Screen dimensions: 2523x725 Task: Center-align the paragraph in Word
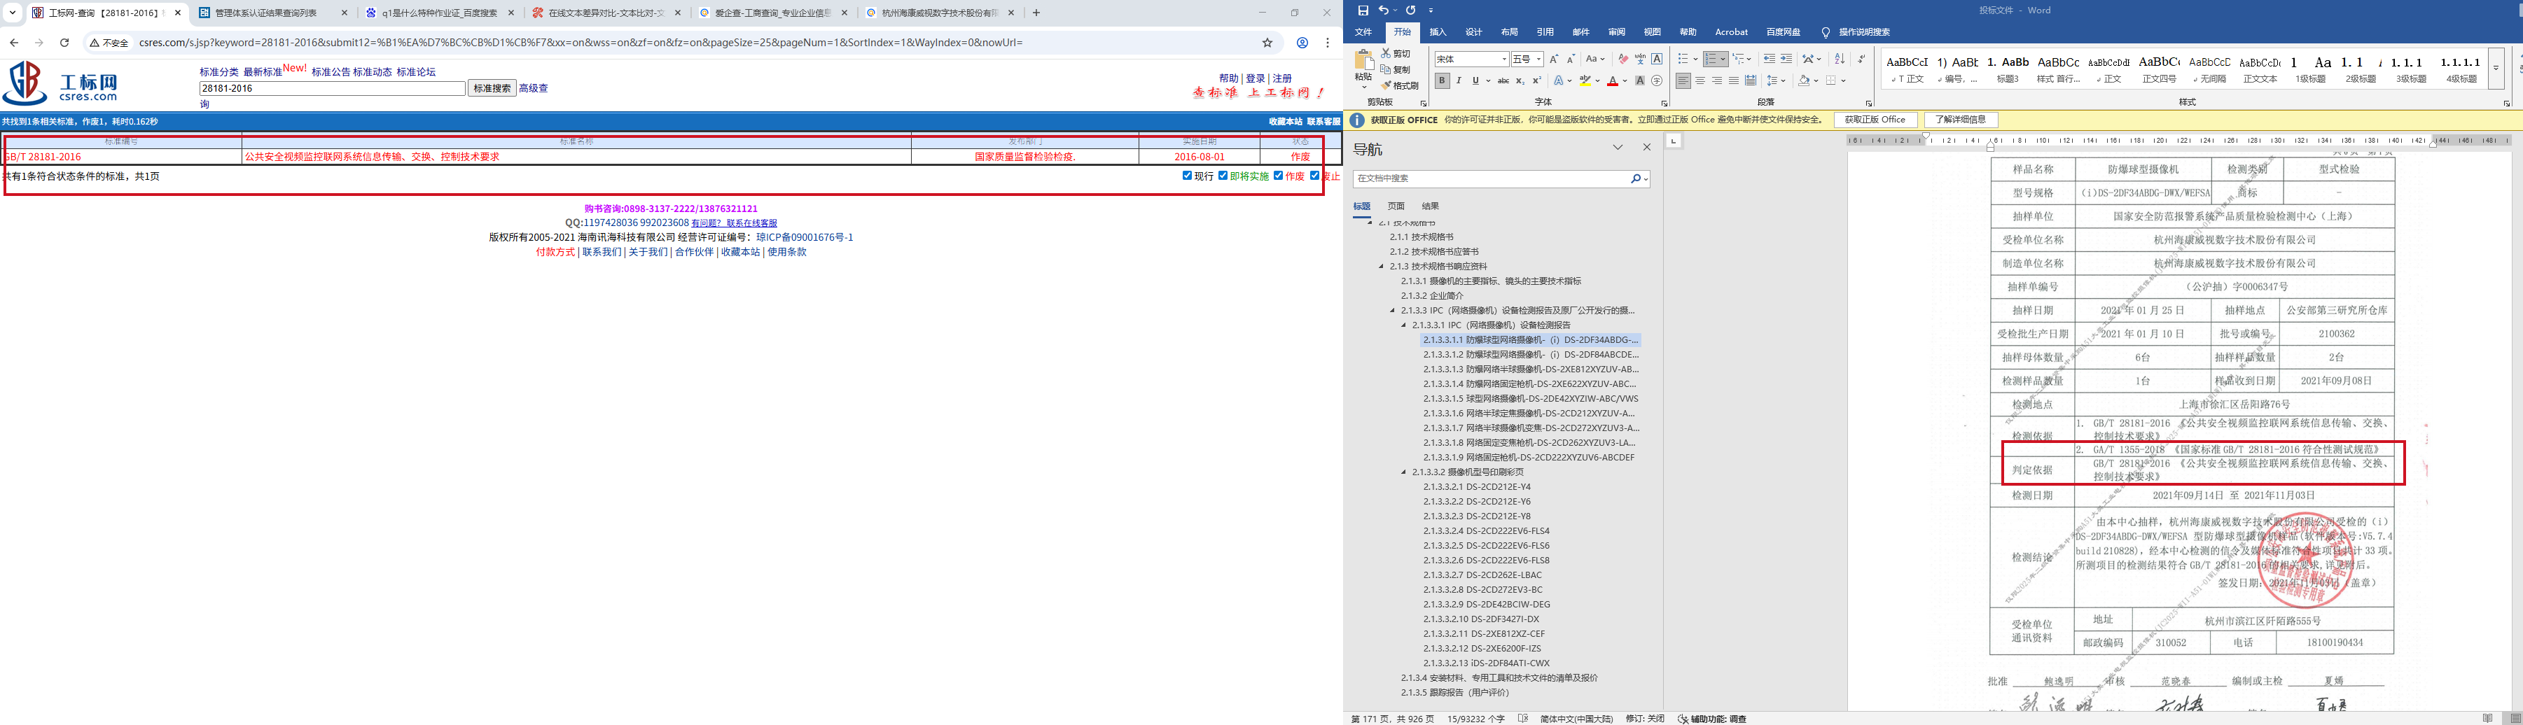pyautogui.click(x=1700, y=81)
